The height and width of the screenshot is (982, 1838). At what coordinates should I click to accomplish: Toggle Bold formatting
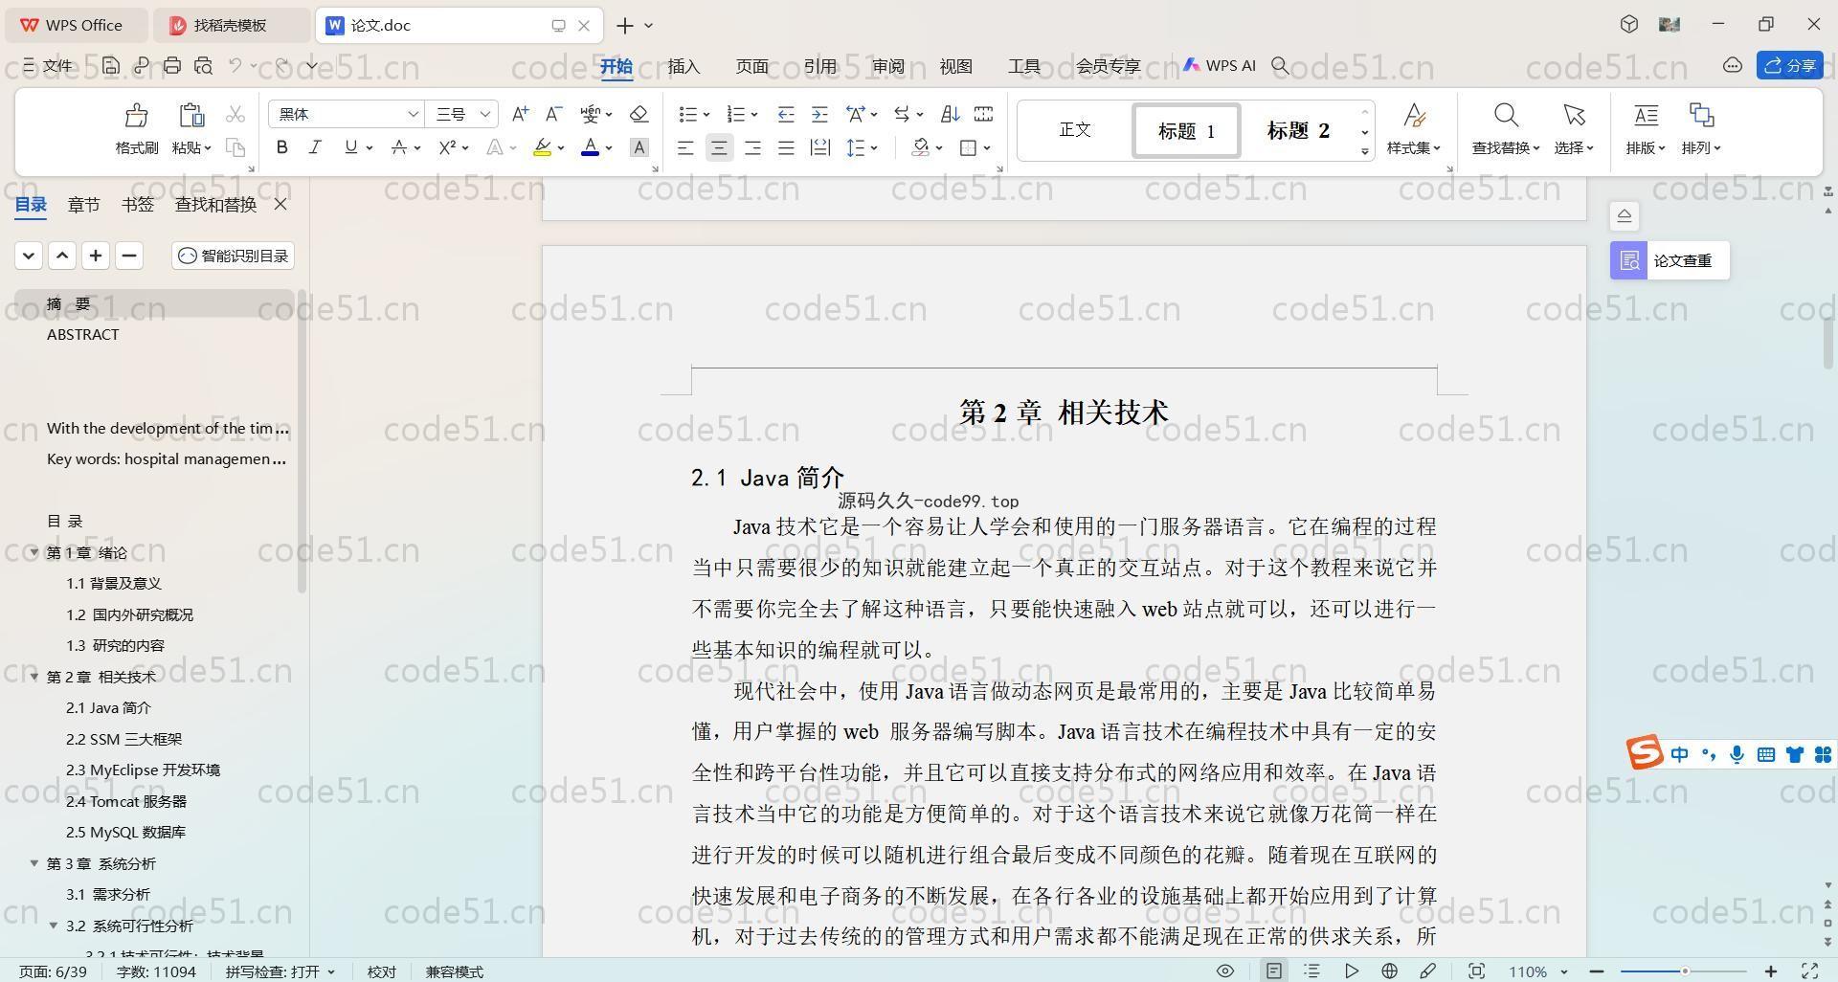[281, 147]
